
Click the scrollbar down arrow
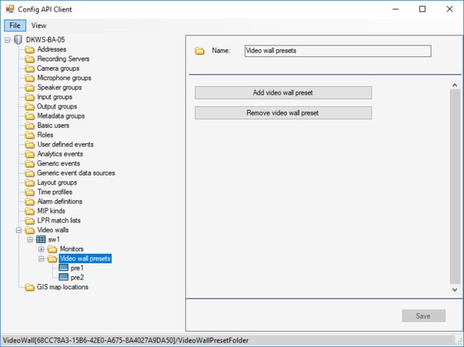point(455,289)
